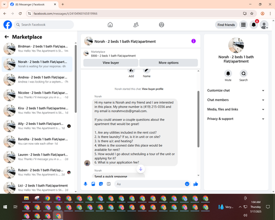Image resolution: width=275 pixels, height=220 pixels.
Task: Open the Lauren conversation
Action: point(37,157)
